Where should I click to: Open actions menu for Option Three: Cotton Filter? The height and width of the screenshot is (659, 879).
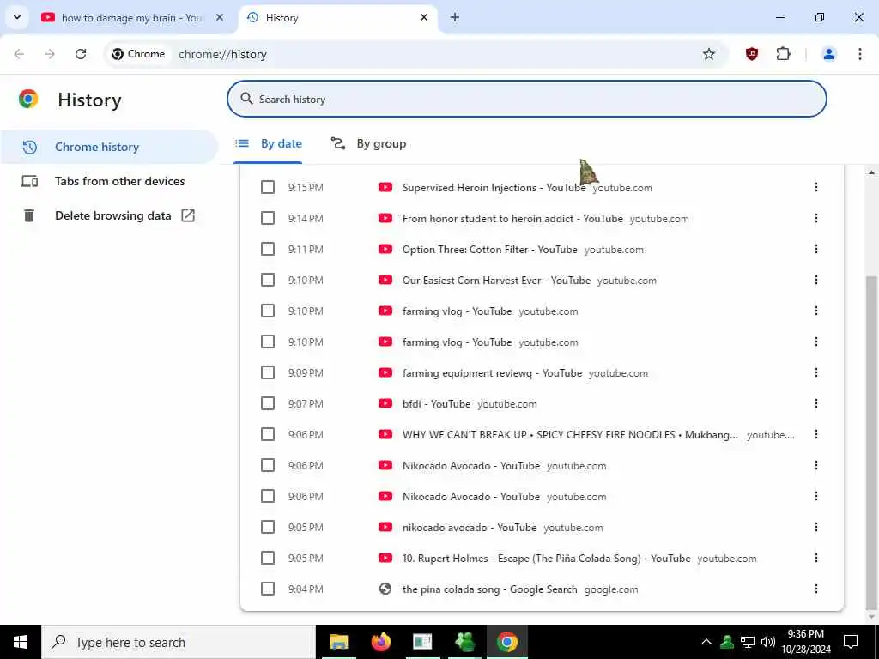pos(815,249)
